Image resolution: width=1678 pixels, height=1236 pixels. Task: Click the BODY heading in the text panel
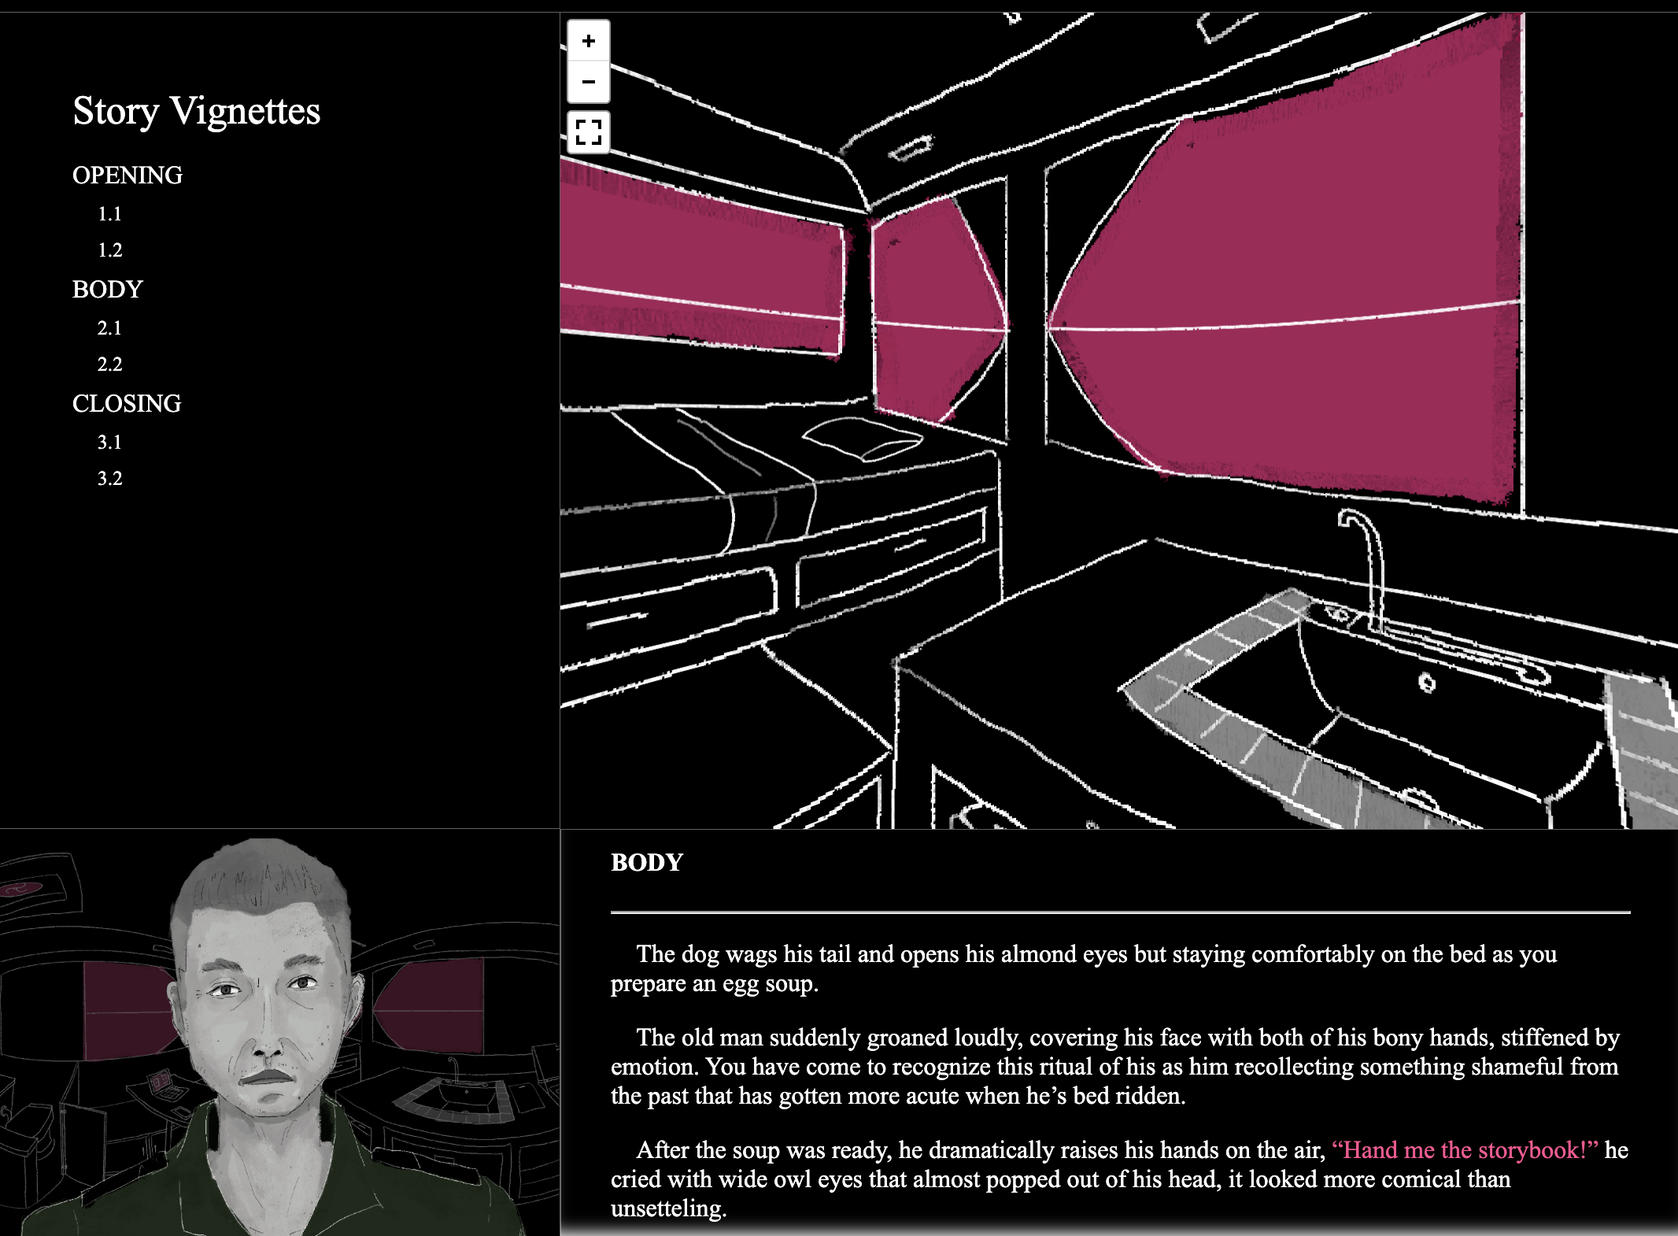[x=647, y=863]
